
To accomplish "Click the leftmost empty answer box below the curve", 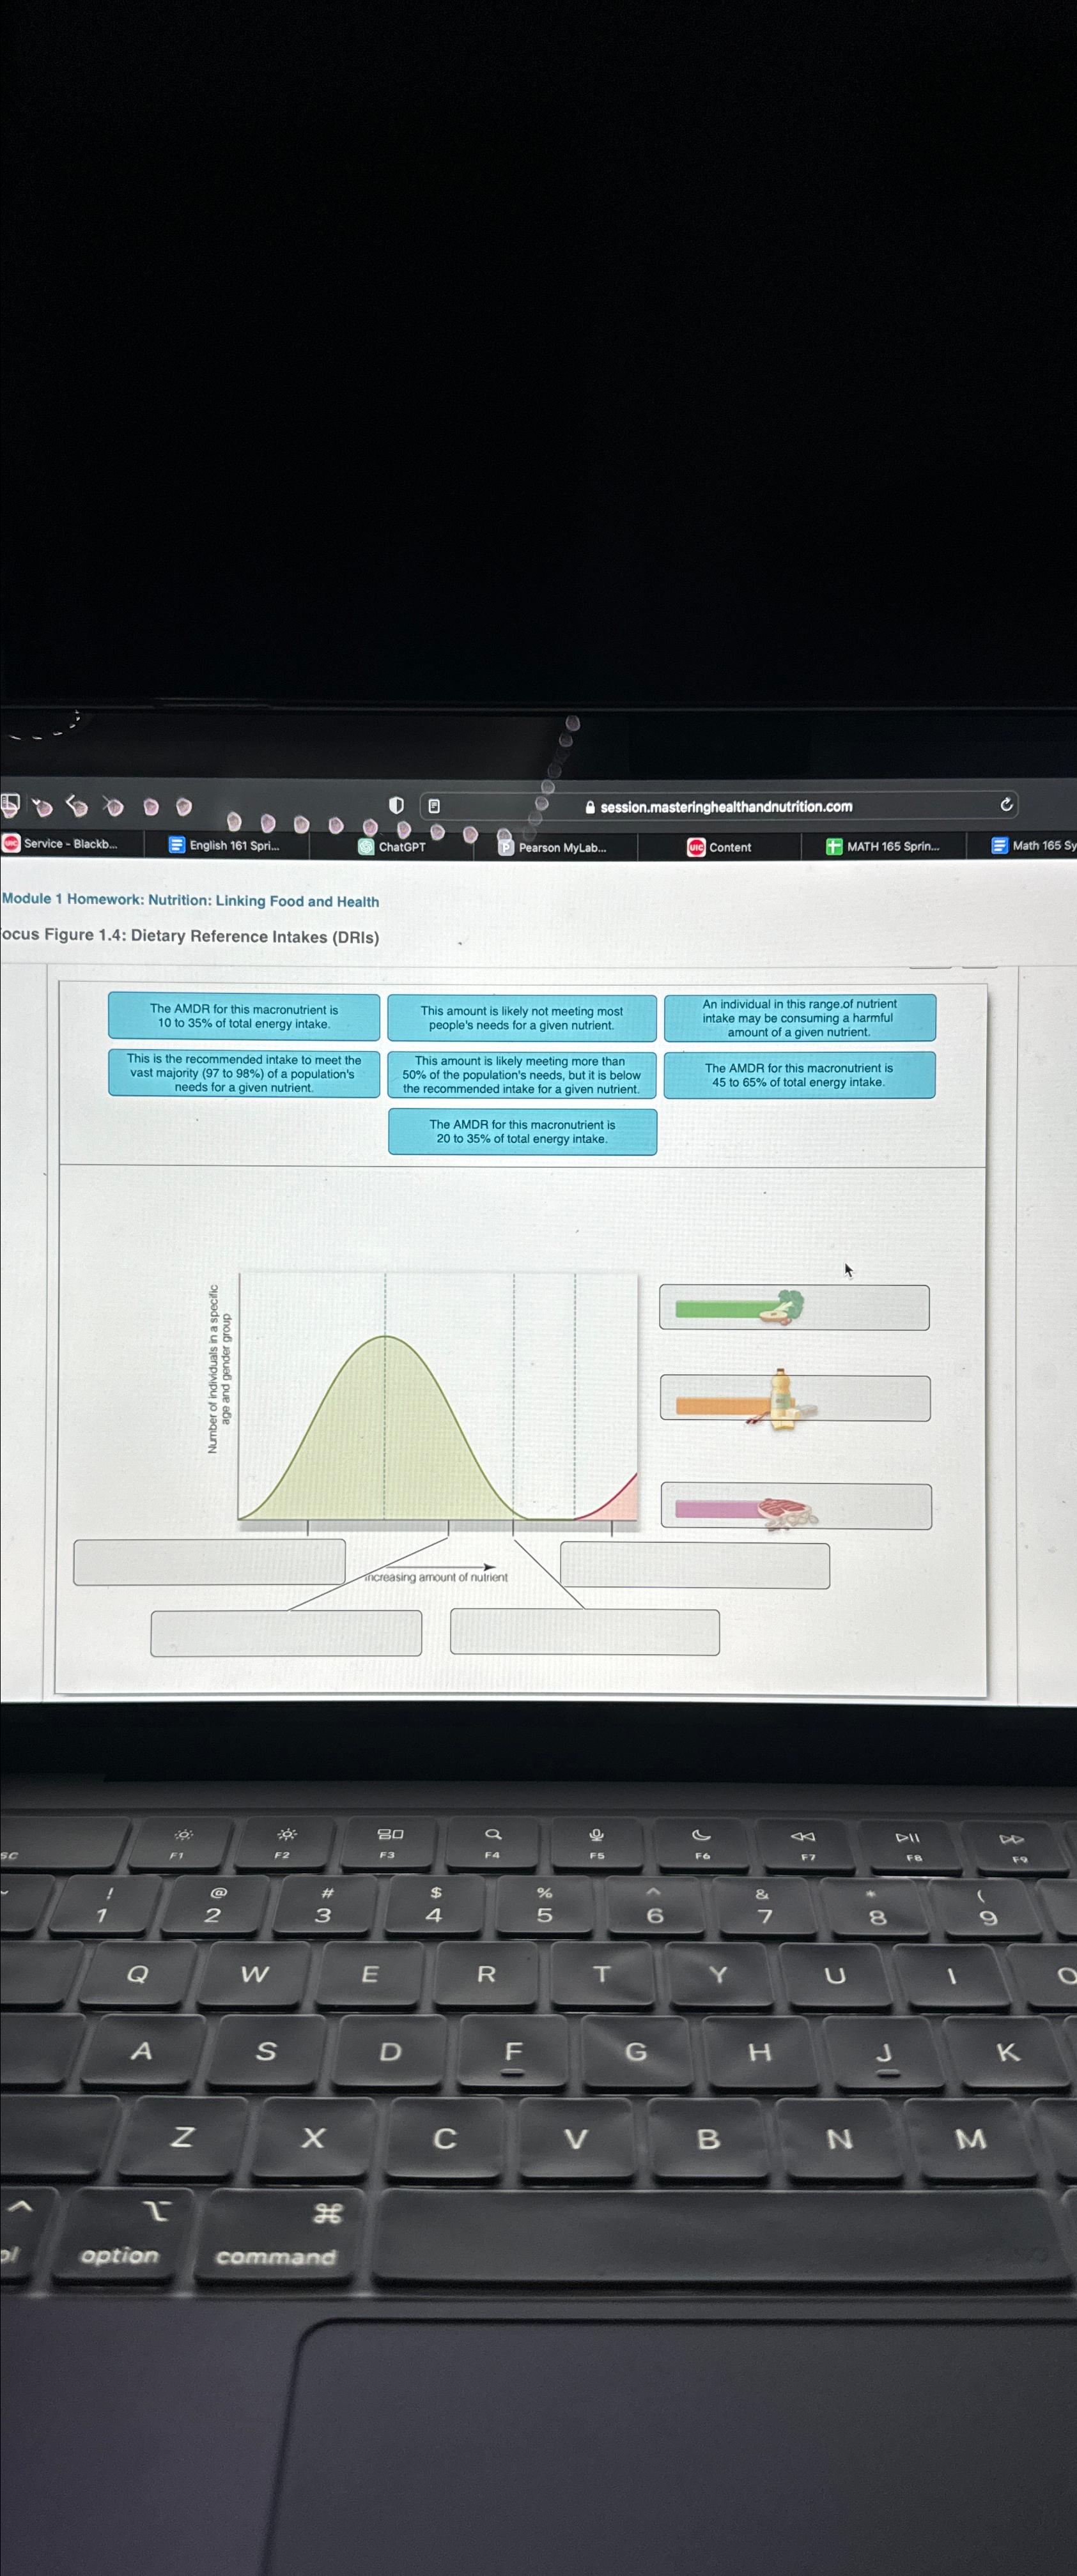I will (x=209, y=1561).
